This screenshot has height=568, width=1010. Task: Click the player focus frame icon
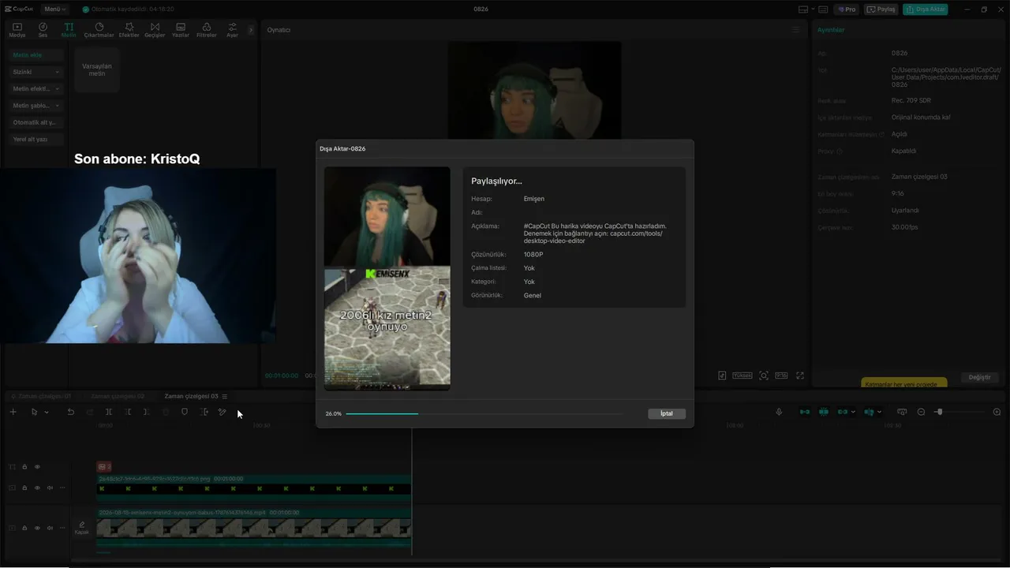tap(763, 376)
